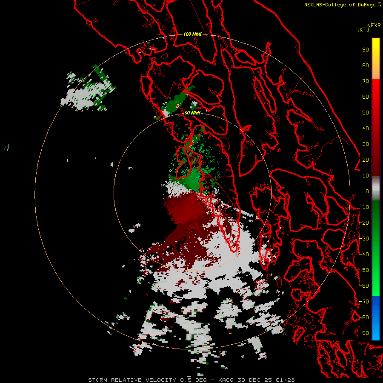383x383 pixels.
Task: Click the -30 value on velocity scale
Action: (x=364, y=239)
